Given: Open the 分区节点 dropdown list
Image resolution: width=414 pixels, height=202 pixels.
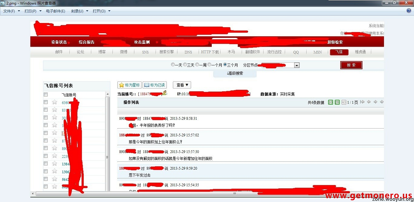Looking at the screenshot, I should (x=297, y=65).
